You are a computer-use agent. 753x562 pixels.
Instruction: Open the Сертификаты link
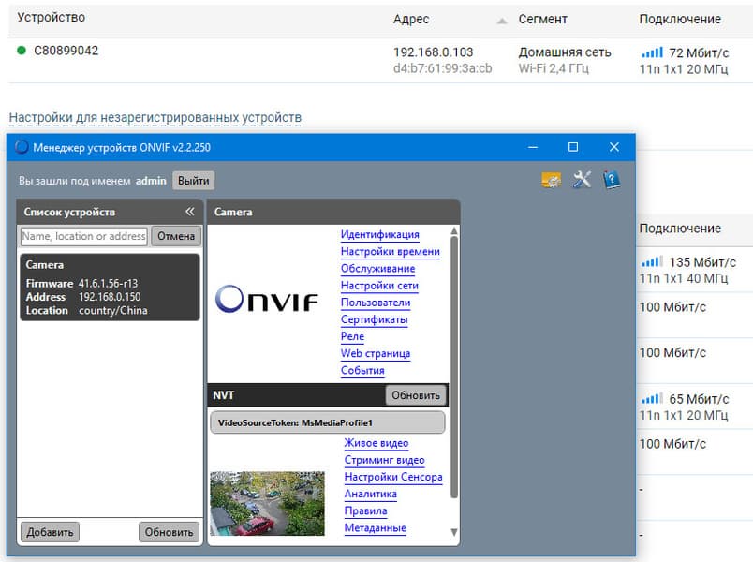[x=374, y=319]
